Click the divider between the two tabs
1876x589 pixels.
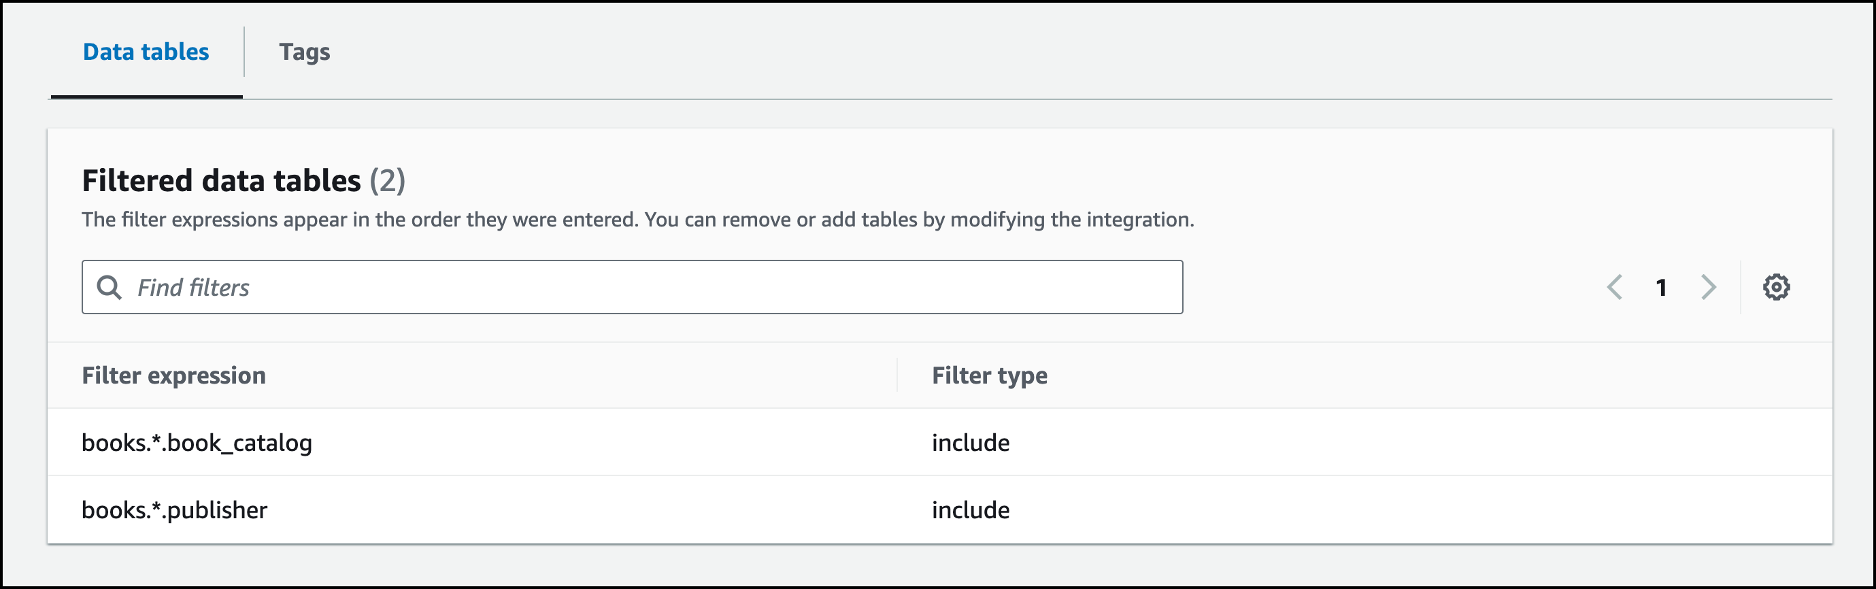[244, 52]
